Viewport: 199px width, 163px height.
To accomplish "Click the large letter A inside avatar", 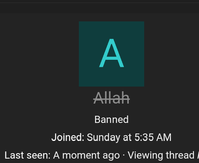I will coord(111,53).
